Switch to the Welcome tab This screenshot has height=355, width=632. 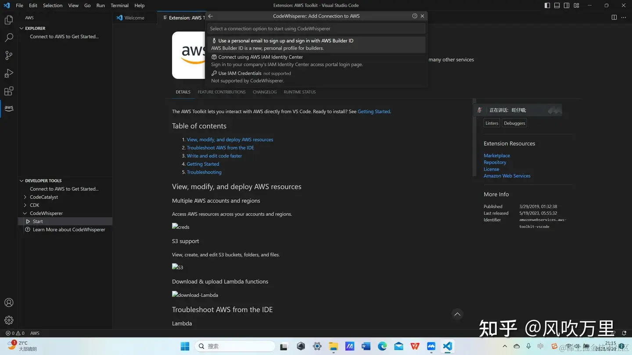pos(135,18)
